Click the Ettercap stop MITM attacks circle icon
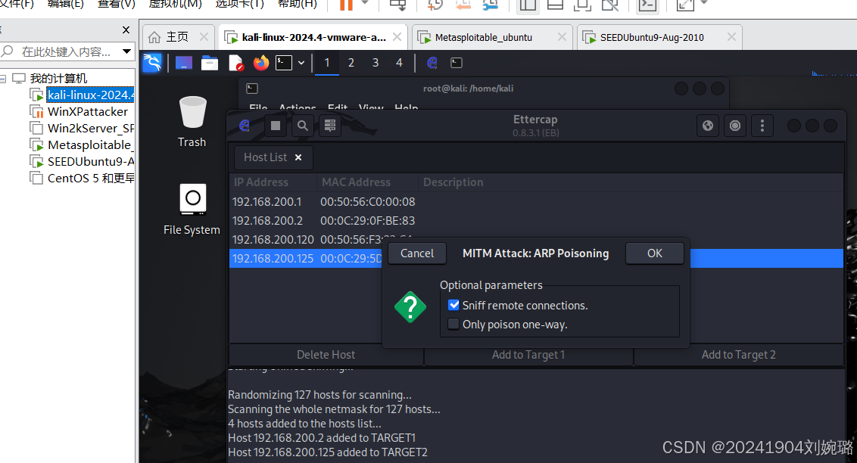Viewport: 857px width, 463px height. 735,126
